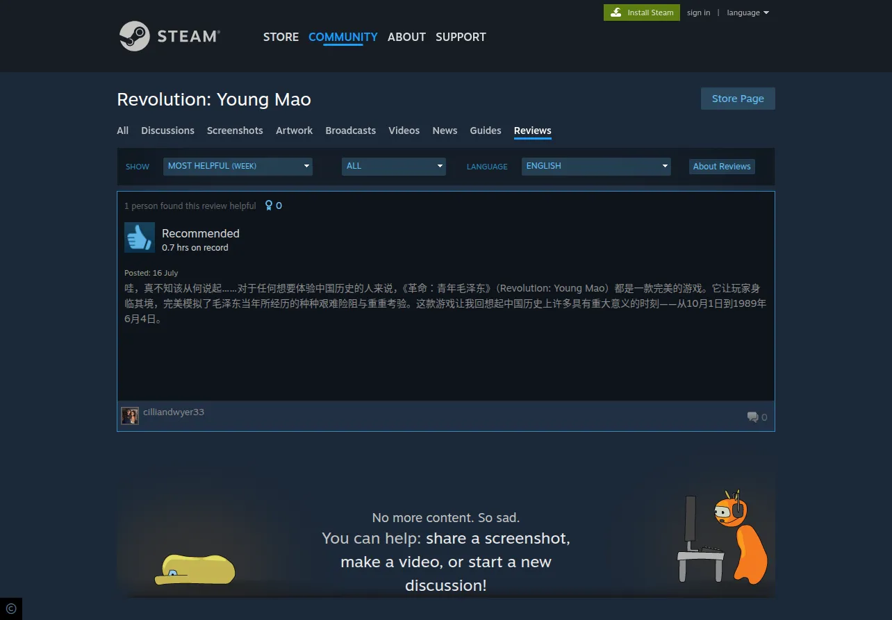Viewport: 892px width, 620px height.
Task: Switch to the News tab
Action: (x=445, y=131)
